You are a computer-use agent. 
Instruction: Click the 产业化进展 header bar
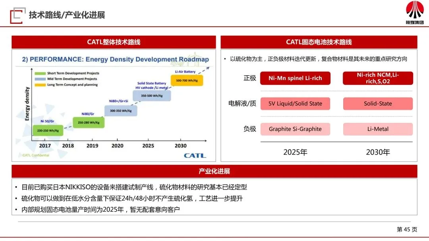(x=214, y=171)
